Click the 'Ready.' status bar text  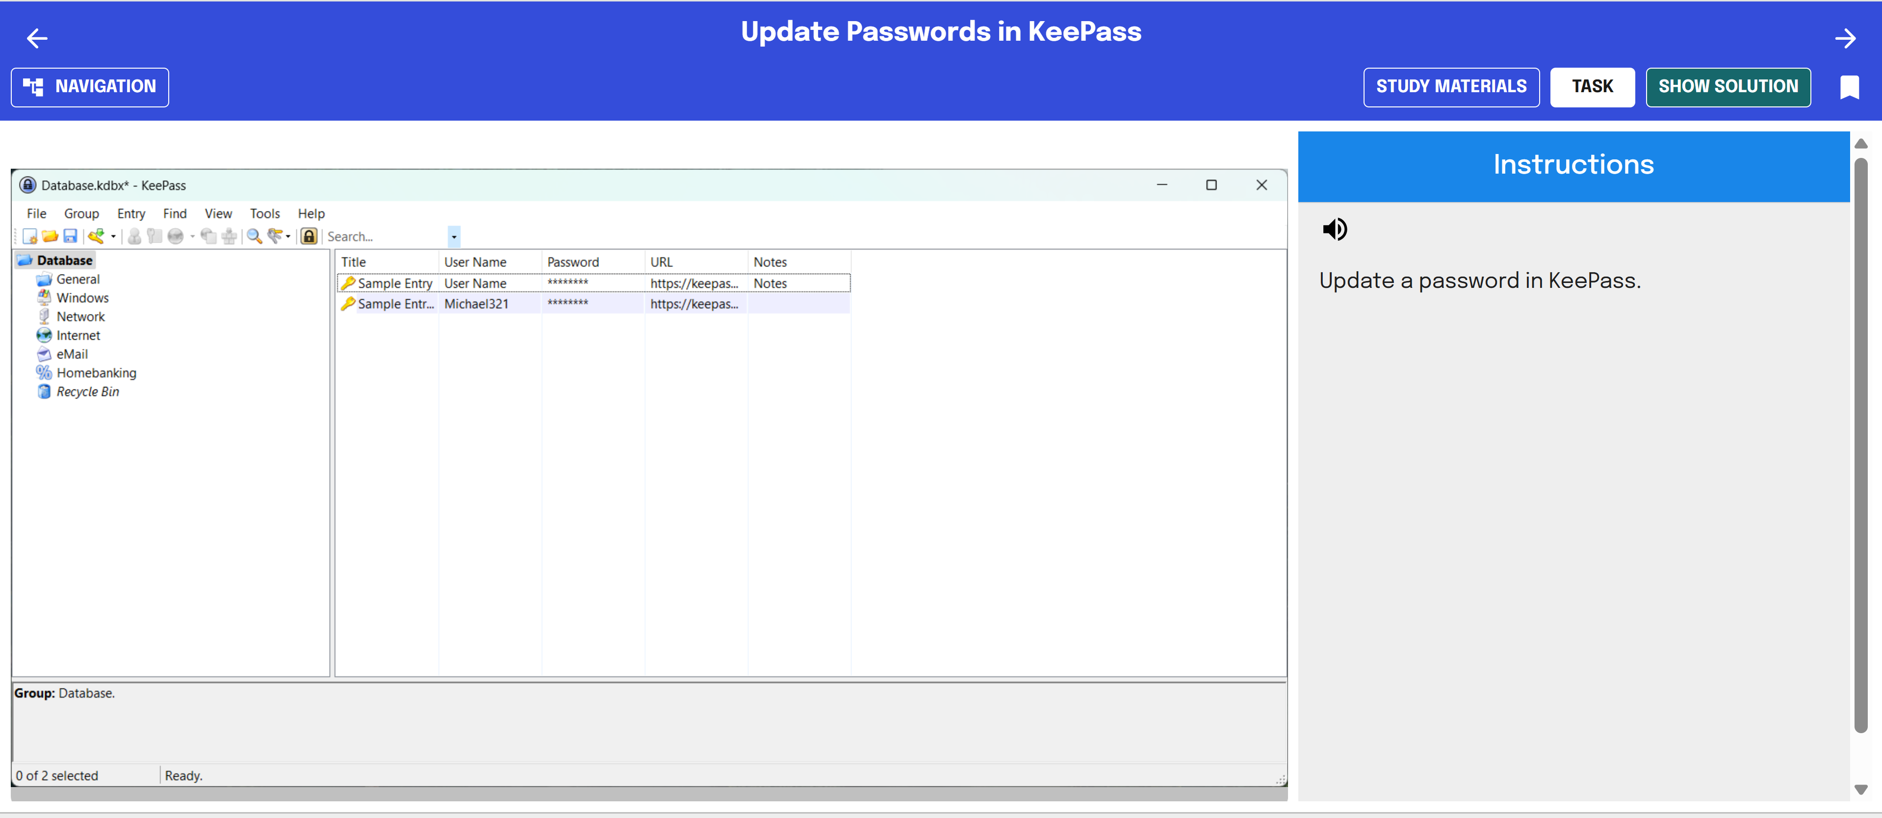click(x=183, y=776)
